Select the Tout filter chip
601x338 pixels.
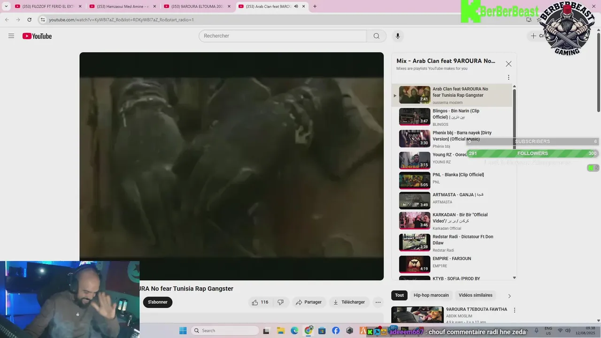399,295
